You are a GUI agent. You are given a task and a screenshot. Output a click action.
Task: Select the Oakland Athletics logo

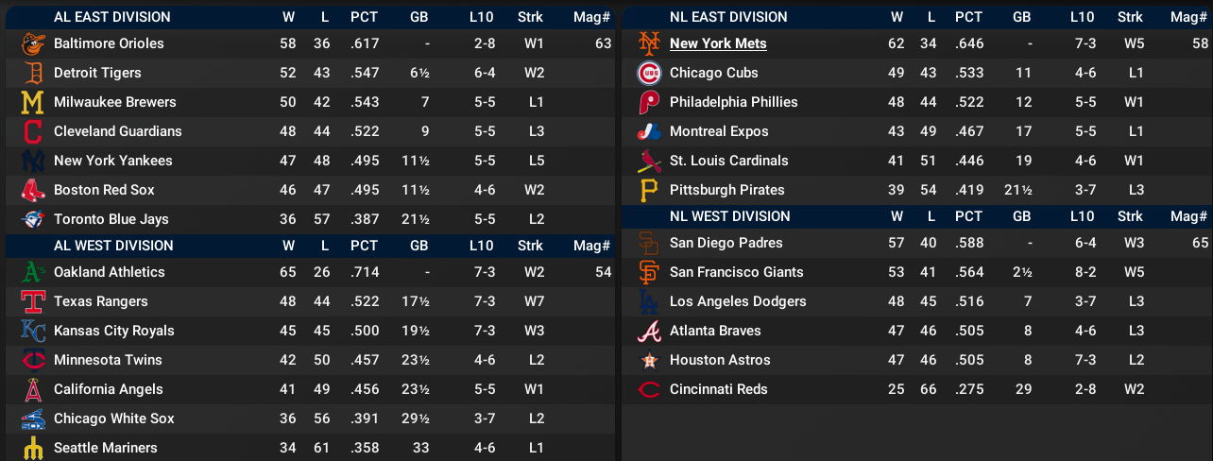click(x=32, y=272)
